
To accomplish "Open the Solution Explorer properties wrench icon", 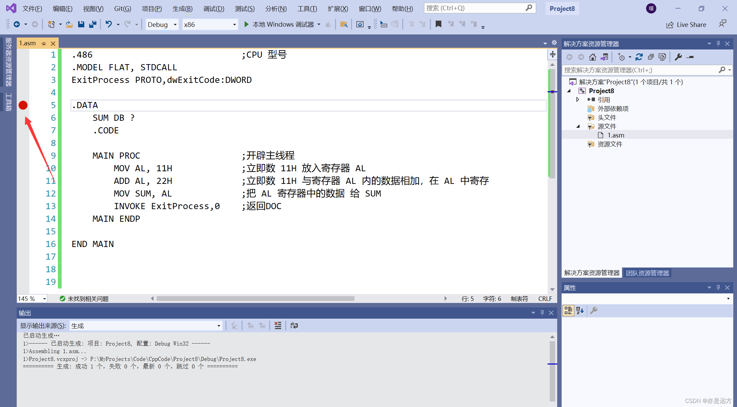I will (678, 57).
